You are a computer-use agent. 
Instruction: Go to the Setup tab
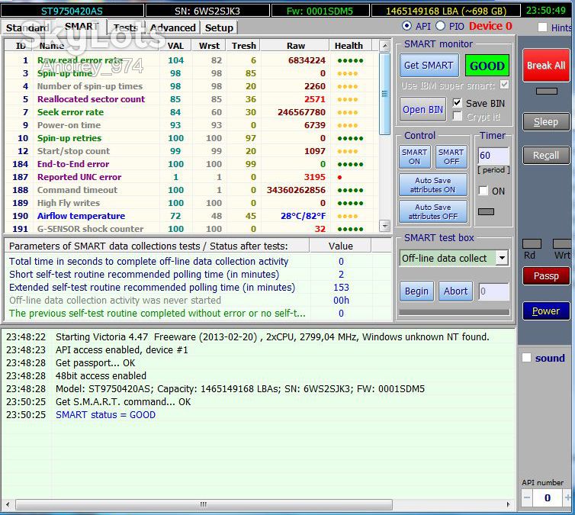click(219, 28)
